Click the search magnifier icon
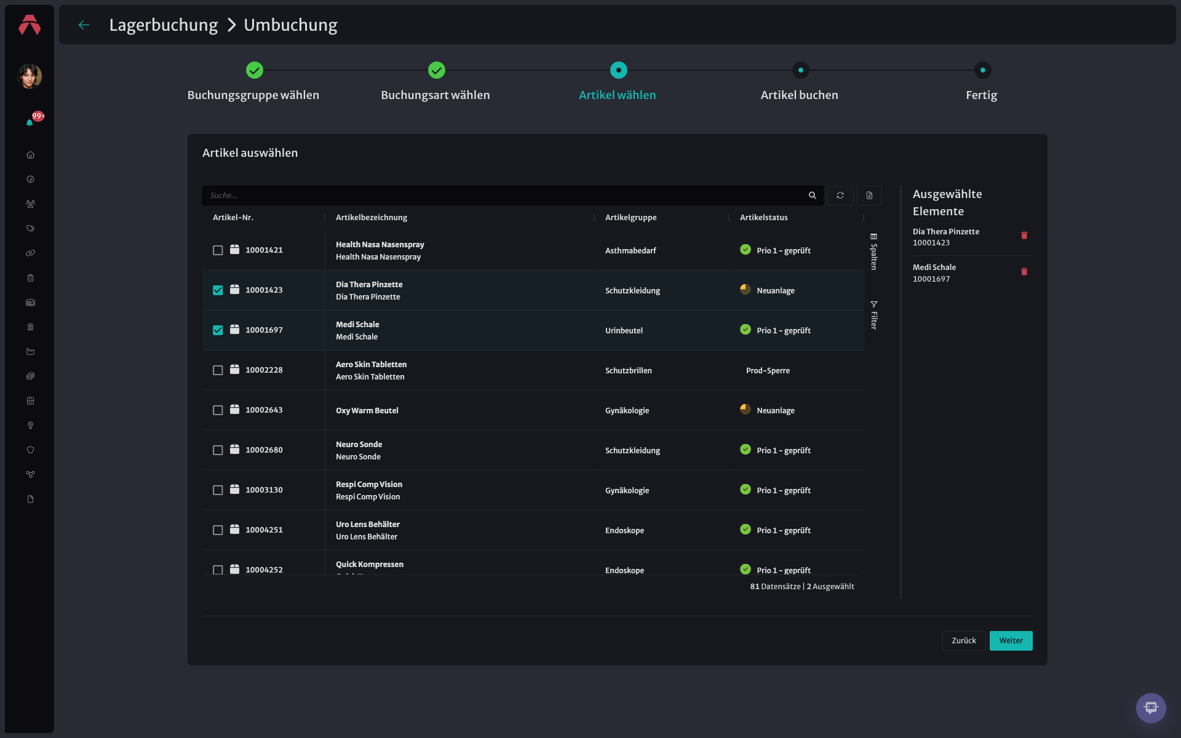Viewport: 1181px width, 738px height. (x=812, y=196)
